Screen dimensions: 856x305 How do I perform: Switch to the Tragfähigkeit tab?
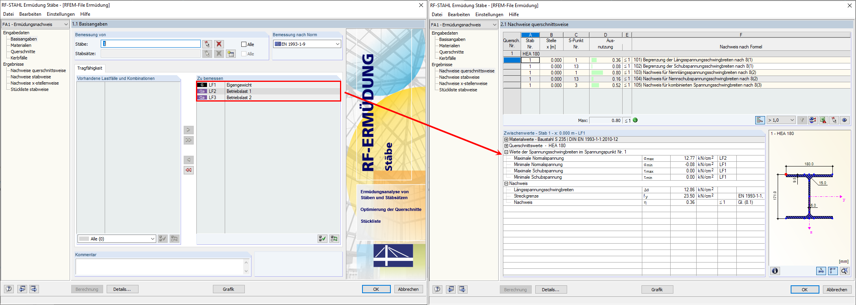tap(90, 68)
